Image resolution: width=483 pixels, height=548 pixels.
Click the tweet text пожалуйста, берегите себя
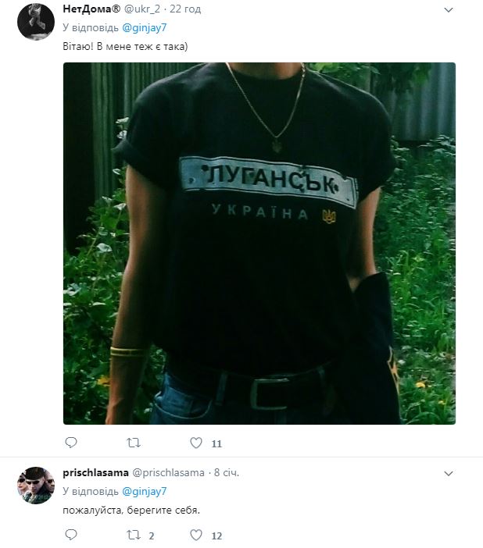[131, 511]
